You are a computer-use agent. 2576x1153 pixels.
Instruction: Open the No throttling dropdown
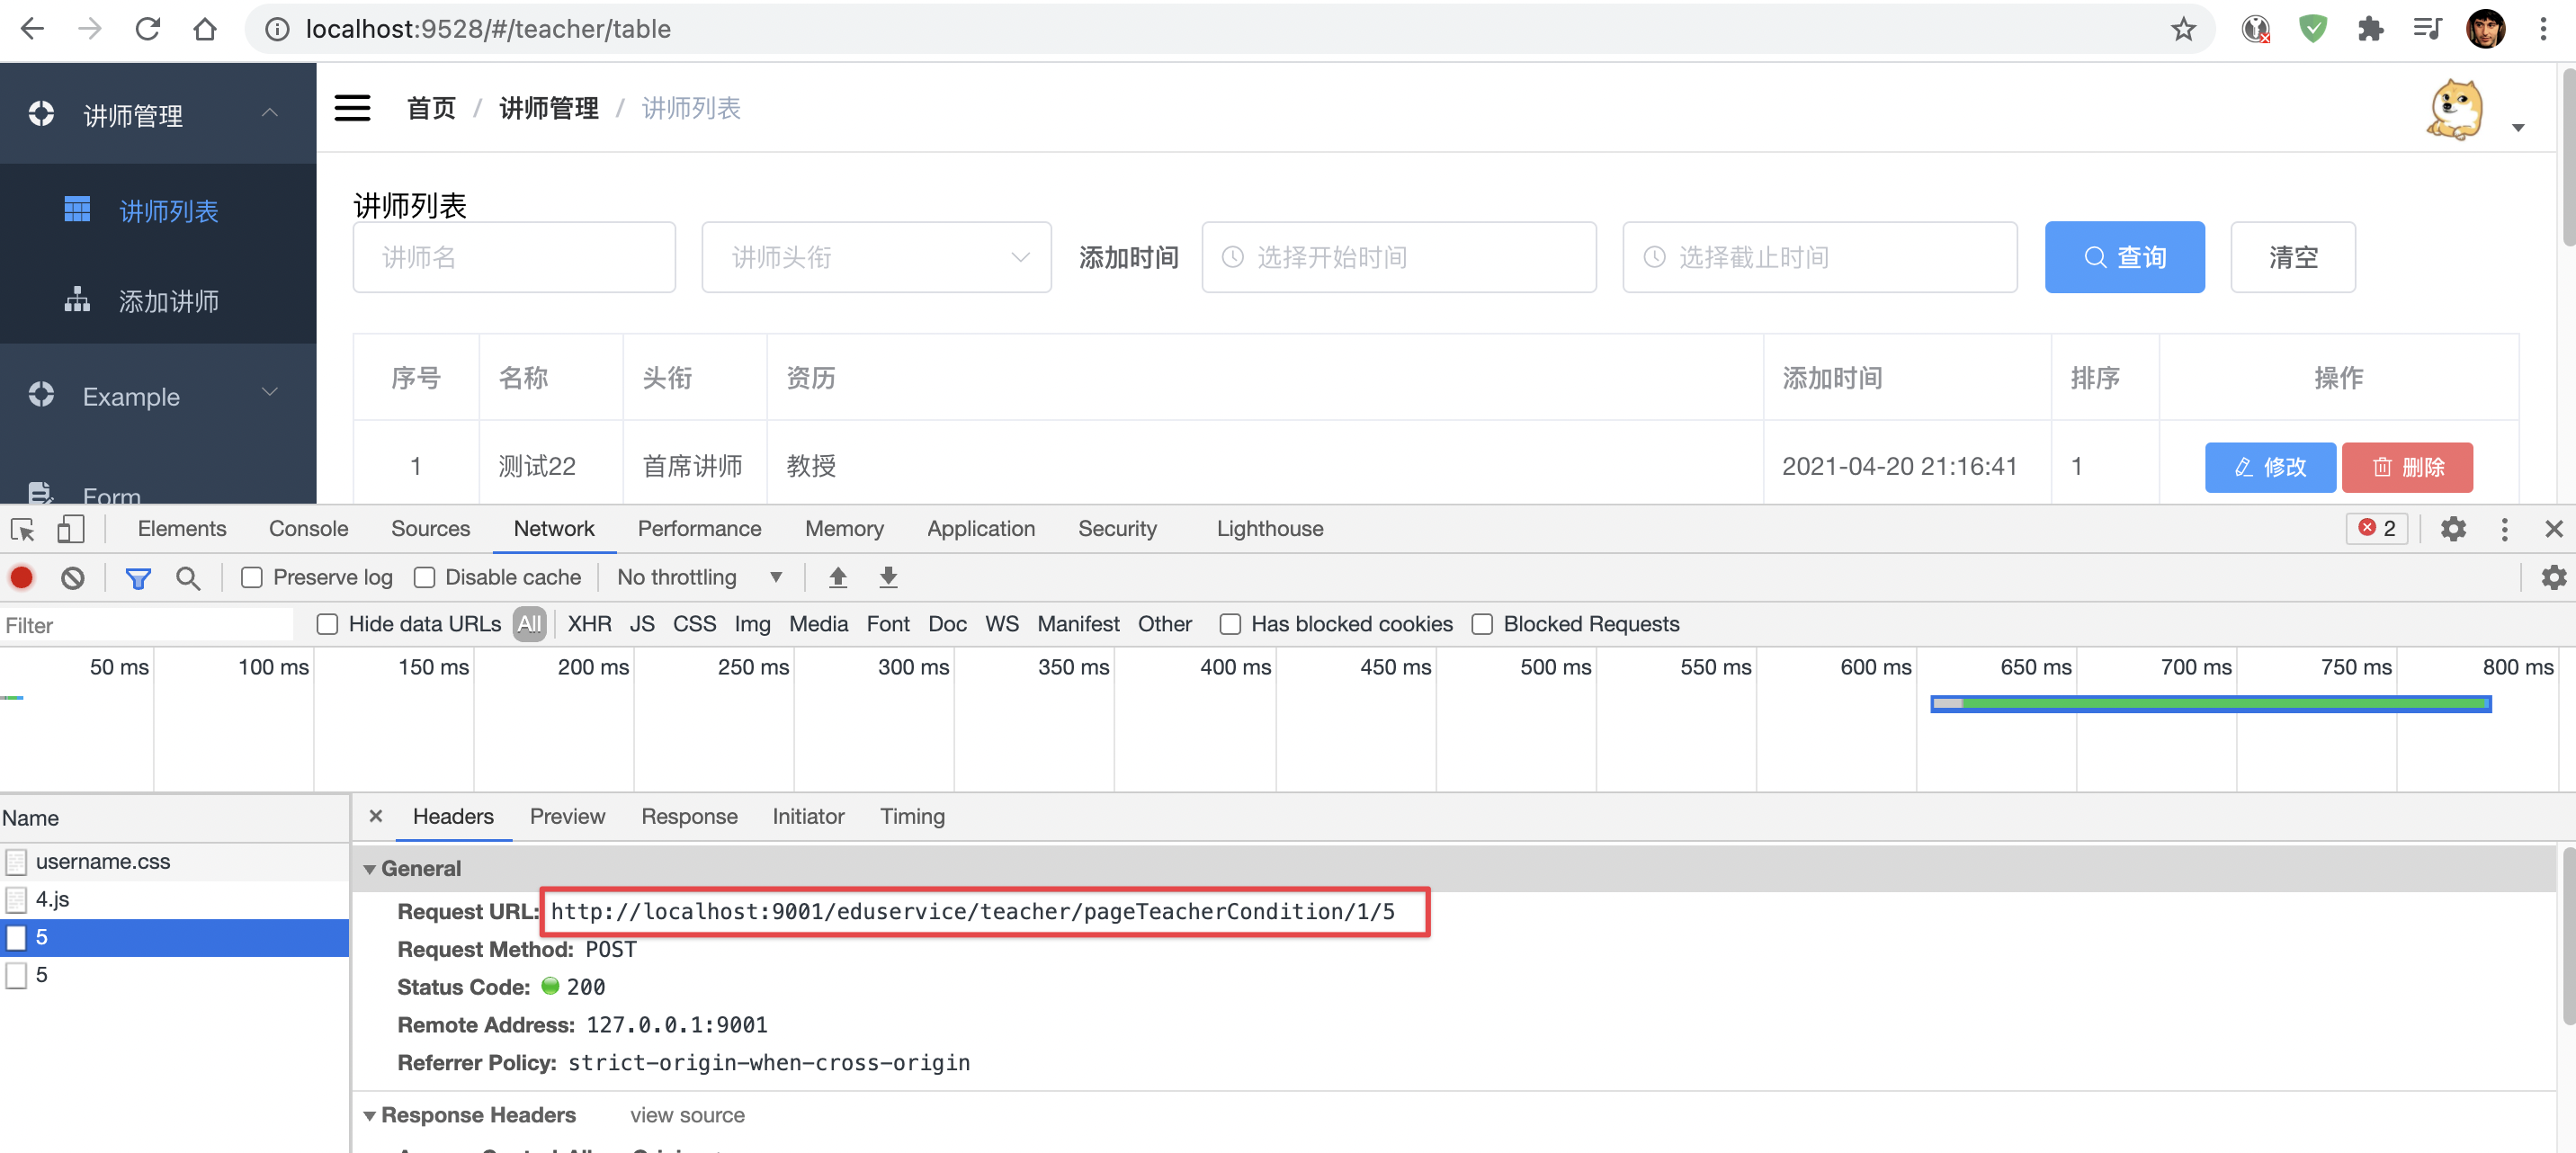pos(698,577)
